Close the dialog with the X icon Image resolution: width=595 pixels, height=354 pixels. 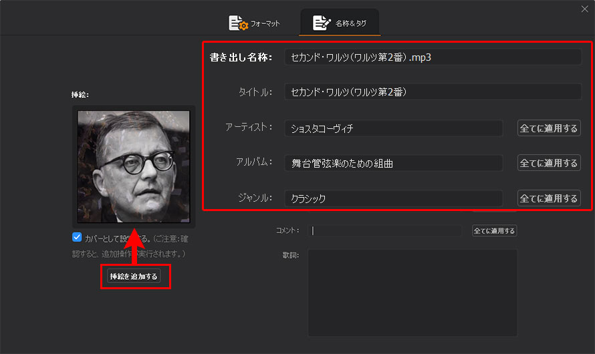(x=584, y=9)
